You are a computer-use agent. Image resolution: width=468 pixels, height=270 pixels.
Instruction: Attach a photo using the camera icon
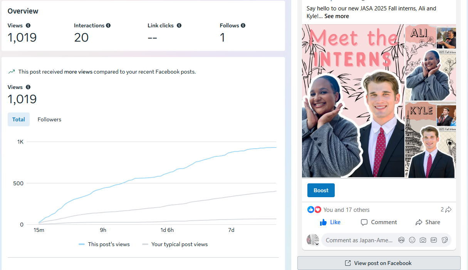point(423,240)
